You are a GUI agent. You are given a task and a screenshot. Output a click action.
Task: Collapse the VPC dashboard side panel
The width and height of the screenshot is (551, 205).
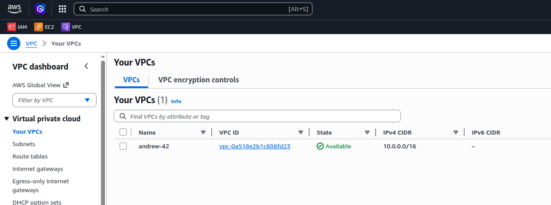point(86,66)
